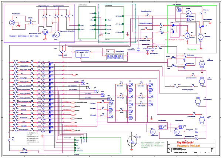Click the pressostato autoclave switch symbol
Screen dimensions: 222x158
[x=193, y=75]
